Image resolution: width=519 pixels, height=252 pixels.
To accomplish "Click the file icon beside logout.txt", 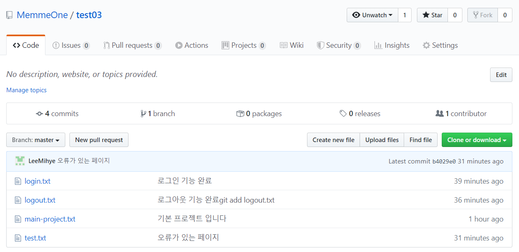I will point(17,200).
